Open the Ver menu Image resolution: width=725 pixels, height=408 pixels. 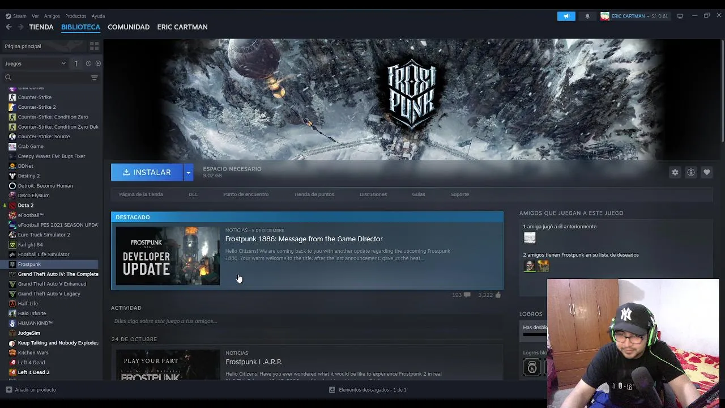click(35, 16)
